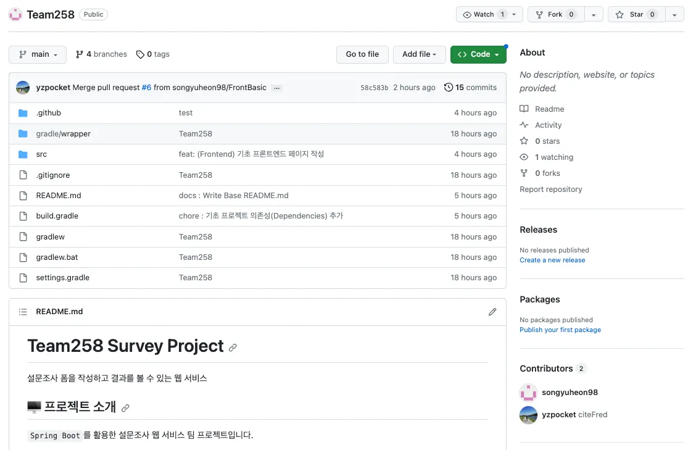Viewport: 696px width, 450px height.
Task: Click the gradlew.bat file icon
Action: [x=23, y=257]
